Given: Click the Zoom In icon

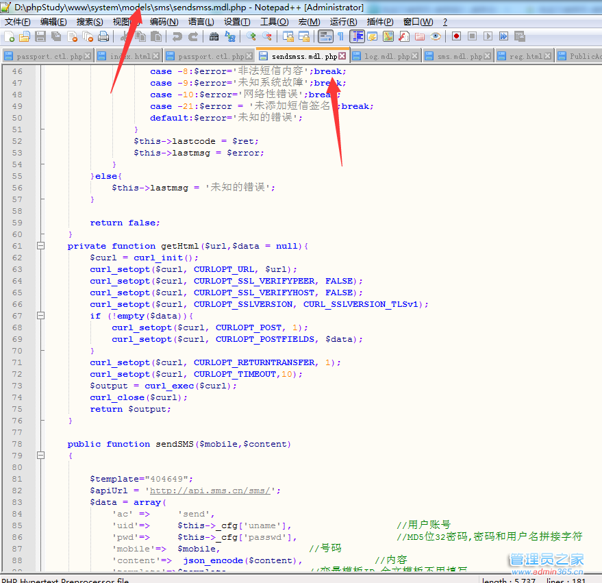Looking at the screenshot, I should click(x=251, y=36).
